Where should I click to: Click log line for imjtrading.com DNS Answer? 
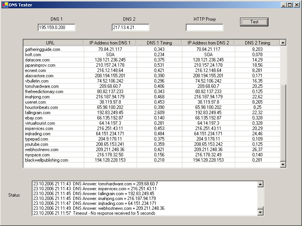click(x=95, y=203)
